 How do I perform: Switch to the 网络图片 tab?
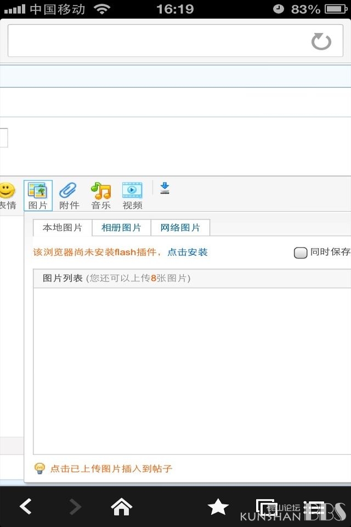tap(180, 227)
